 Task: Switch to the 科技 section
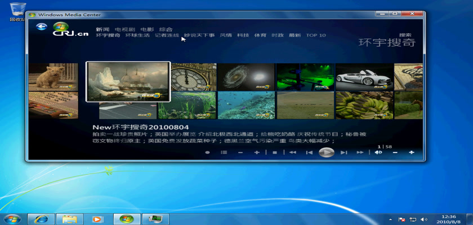[x=243, y=35]
